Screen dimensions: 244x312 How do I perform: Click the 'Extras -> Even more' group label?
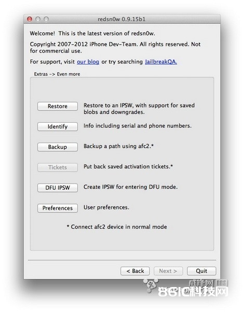click(x=57, y=74)
